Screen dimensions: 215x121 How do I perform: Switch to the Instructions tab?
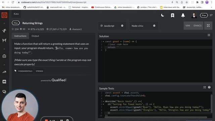coord(20,36)
